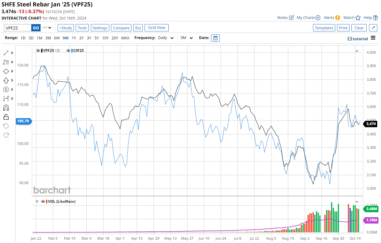Hide the C0F25 comparison line
This screenshot has height=243, width=381.
(69, 51)
